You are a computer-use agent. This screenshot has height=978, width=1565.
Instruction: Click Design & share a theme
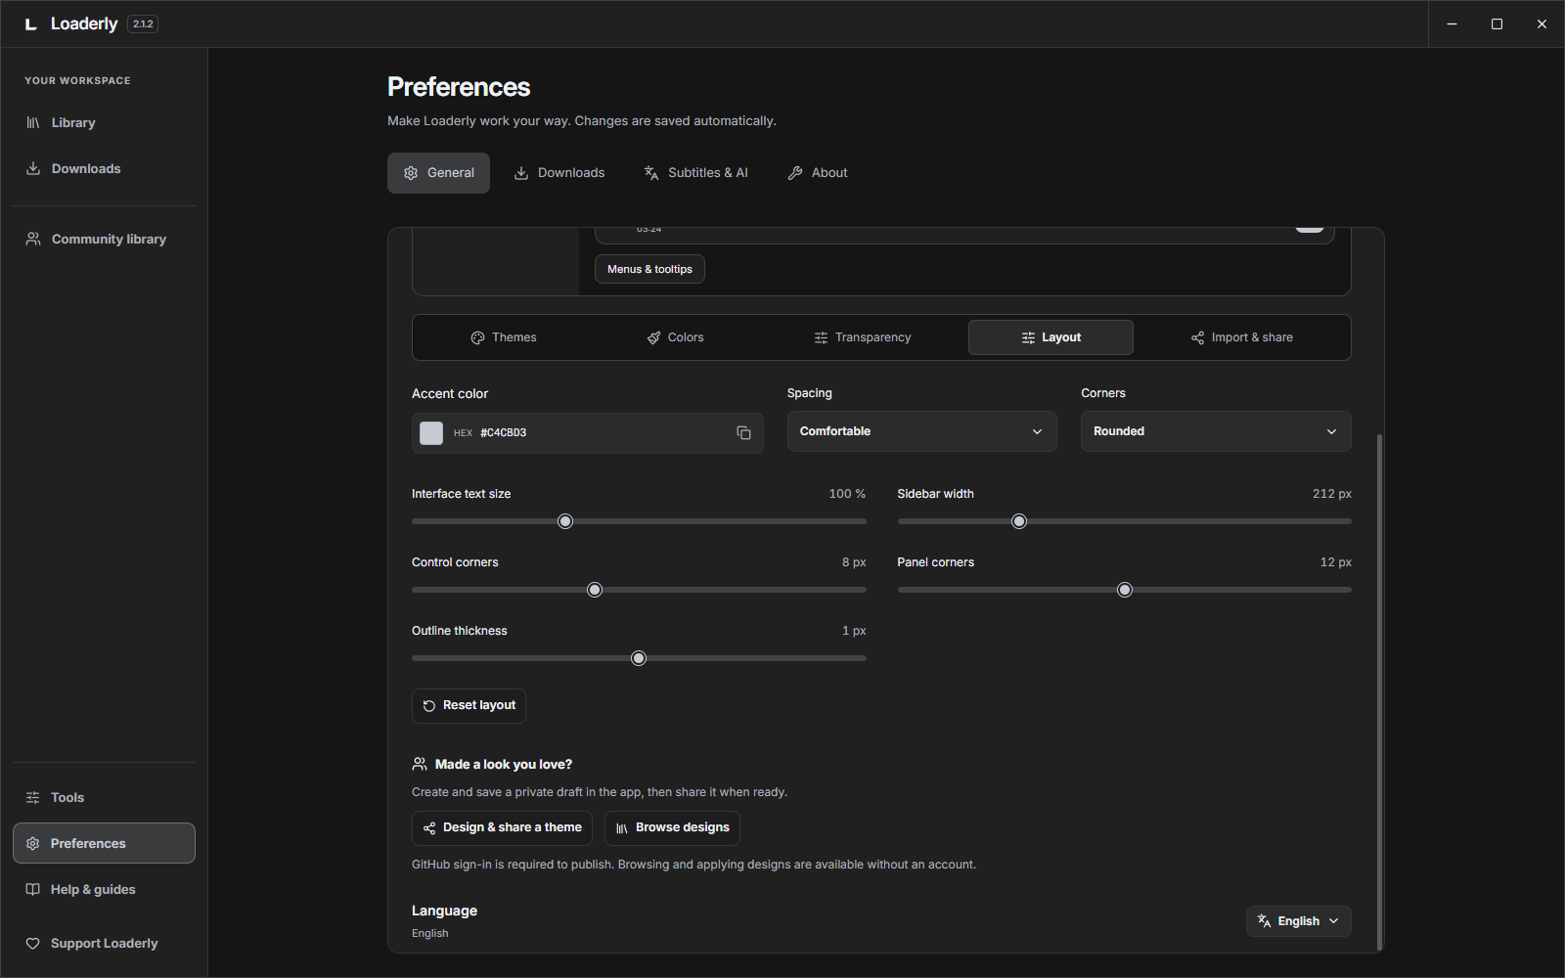click(502, 828)
